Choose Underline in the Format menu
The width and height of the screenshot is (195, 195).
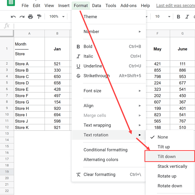(109, 66)
